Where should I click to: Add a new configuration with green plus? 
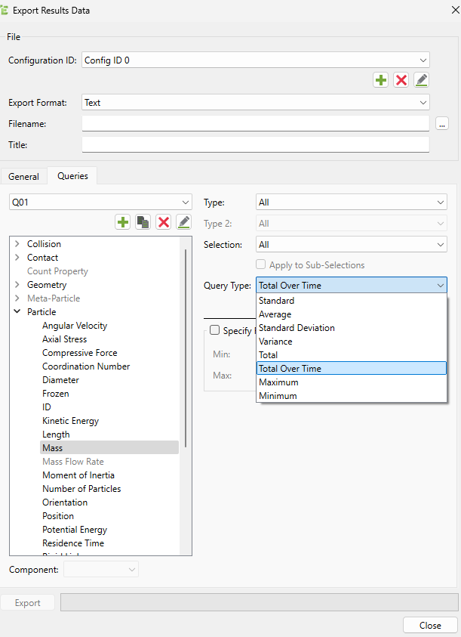click(381, 80)
